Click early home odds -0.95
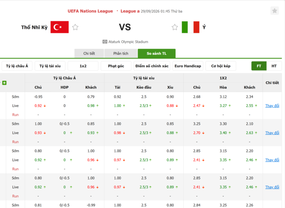This screenshot has height=208, width=285. pos(38,97)
